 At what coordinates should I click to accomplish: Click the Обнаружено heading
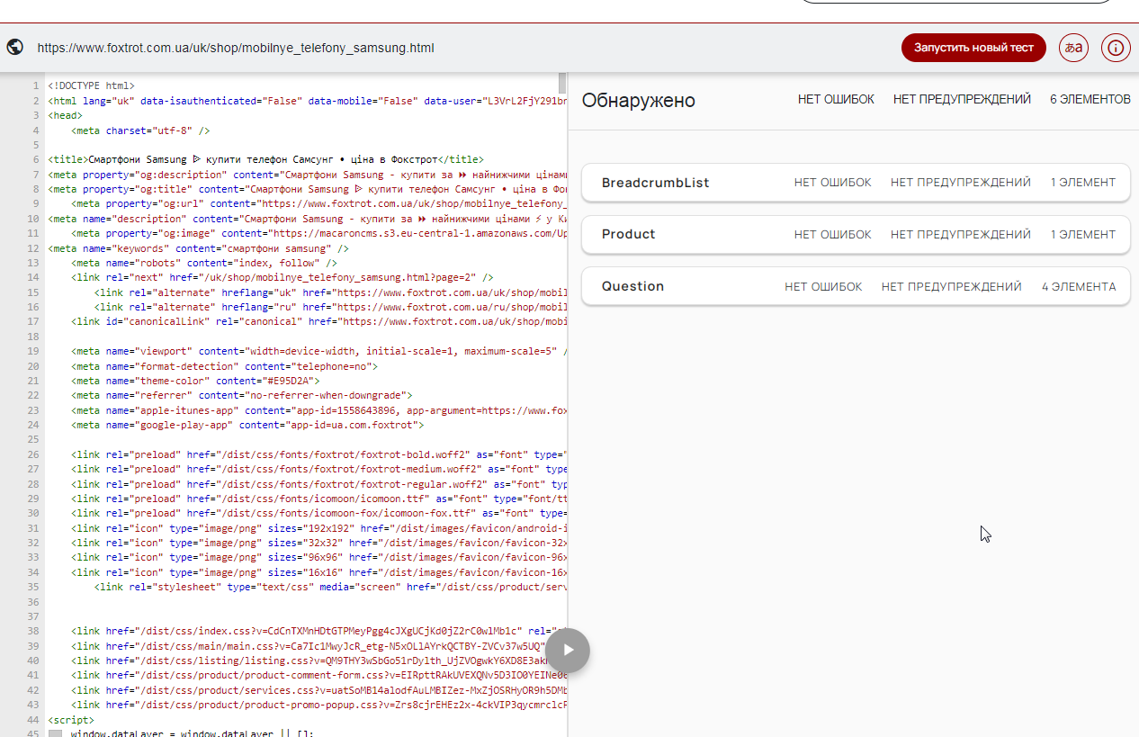click(x=638, y=101)
